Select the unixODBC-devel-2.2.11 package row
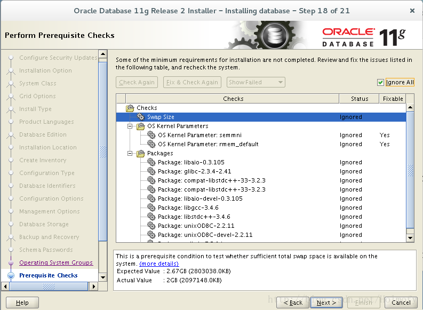Viewport: 423px width, 310px height. pyautogui.click(x=205, y=235)
